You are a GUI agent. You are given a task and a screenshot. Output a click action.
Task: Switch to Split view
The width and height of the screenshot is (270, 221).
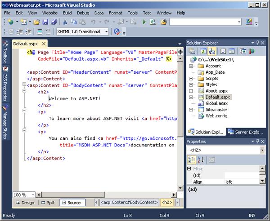point(49,203)
